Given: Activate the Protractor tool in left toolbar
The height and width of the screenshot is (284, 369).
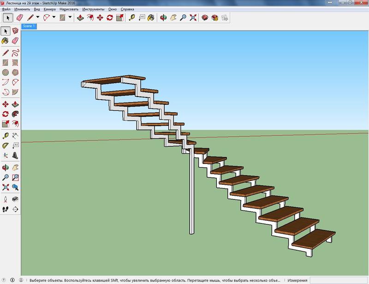Looking at the screenshot, I should point(6,145).
